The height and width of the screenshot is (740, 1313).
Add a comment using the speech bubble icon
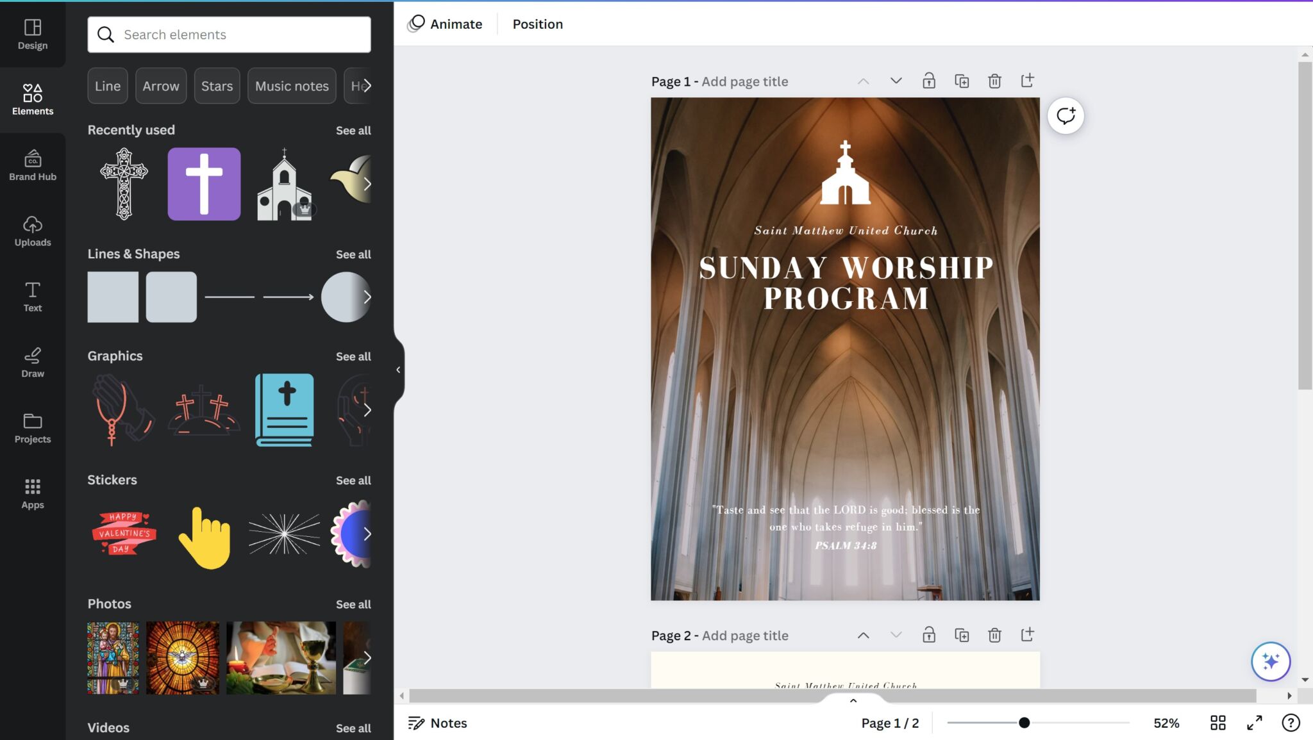[x=1066, y=115]
